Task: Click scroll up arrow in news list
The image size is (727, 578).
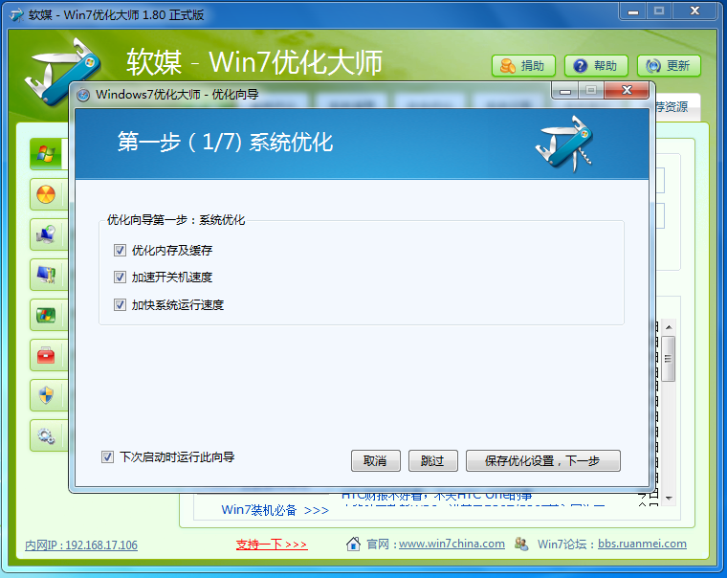Action: [669, 327]
